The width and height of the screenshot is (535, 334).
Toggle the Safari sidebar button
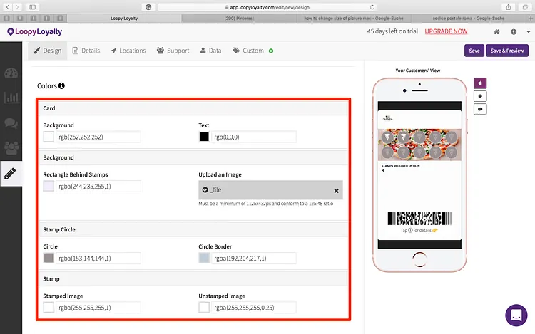click(x=32, y=7)
